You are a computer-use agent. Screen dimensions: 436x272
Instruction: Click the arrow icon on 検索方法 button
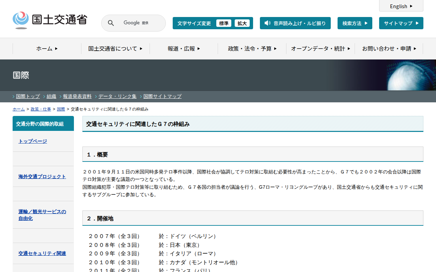coord(366,23)
